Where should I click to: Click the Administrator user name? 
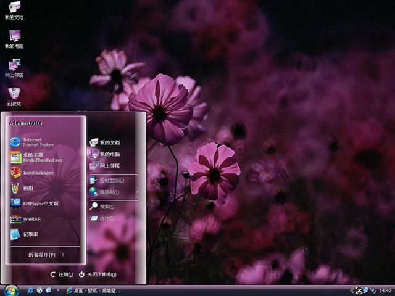click(x=26, y=123)
